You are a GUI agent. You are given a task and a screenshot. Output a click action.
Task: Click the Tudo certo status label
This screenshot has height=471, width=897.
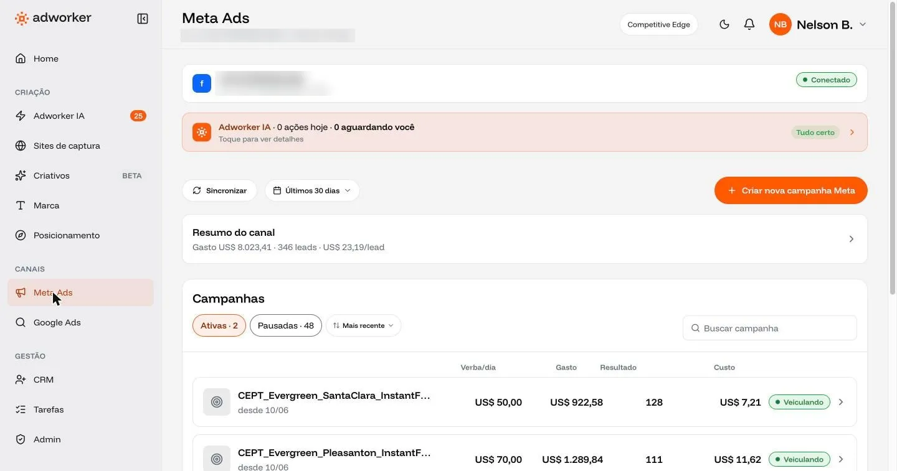(815, 133)
